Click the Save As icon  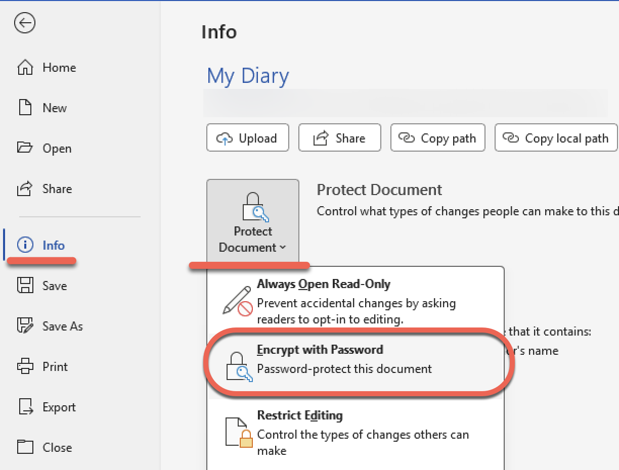[25, 326]
